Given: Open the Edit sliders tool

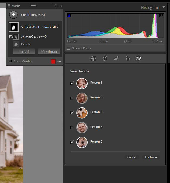Looking at the screenshot, I should click(x=93, y=58).
